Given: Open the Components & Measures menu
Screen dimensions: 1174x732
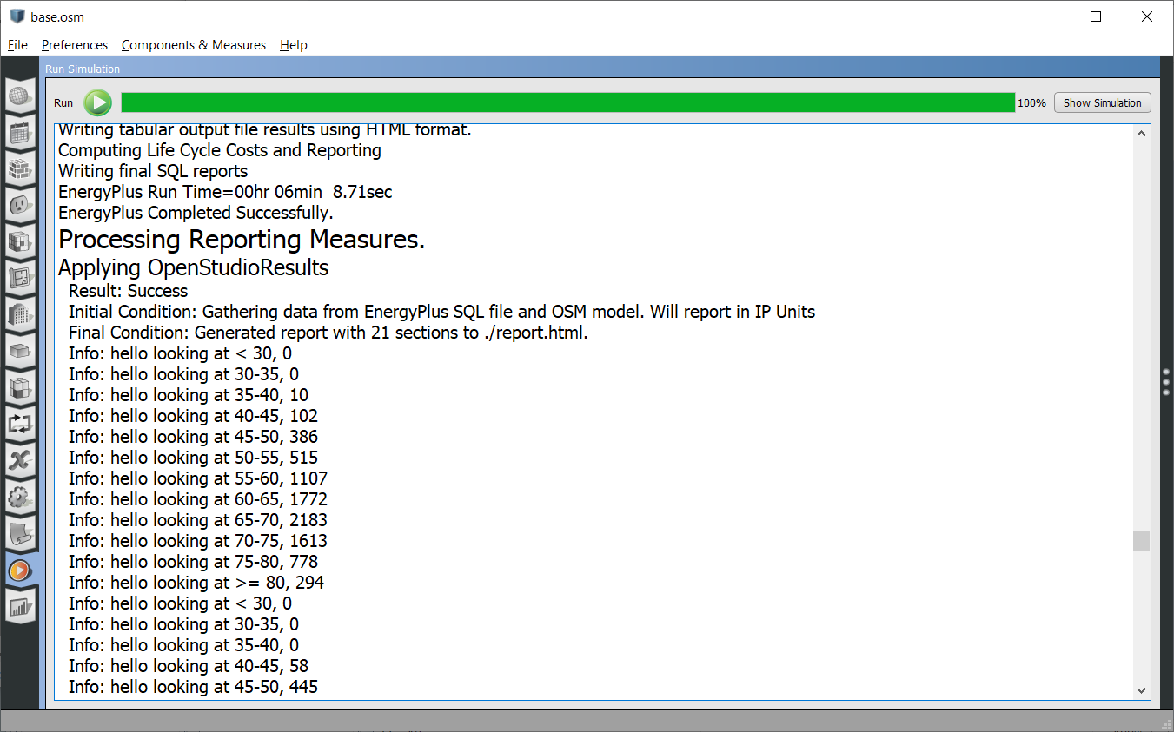Looking at the screenshot, I should point(194,44).
